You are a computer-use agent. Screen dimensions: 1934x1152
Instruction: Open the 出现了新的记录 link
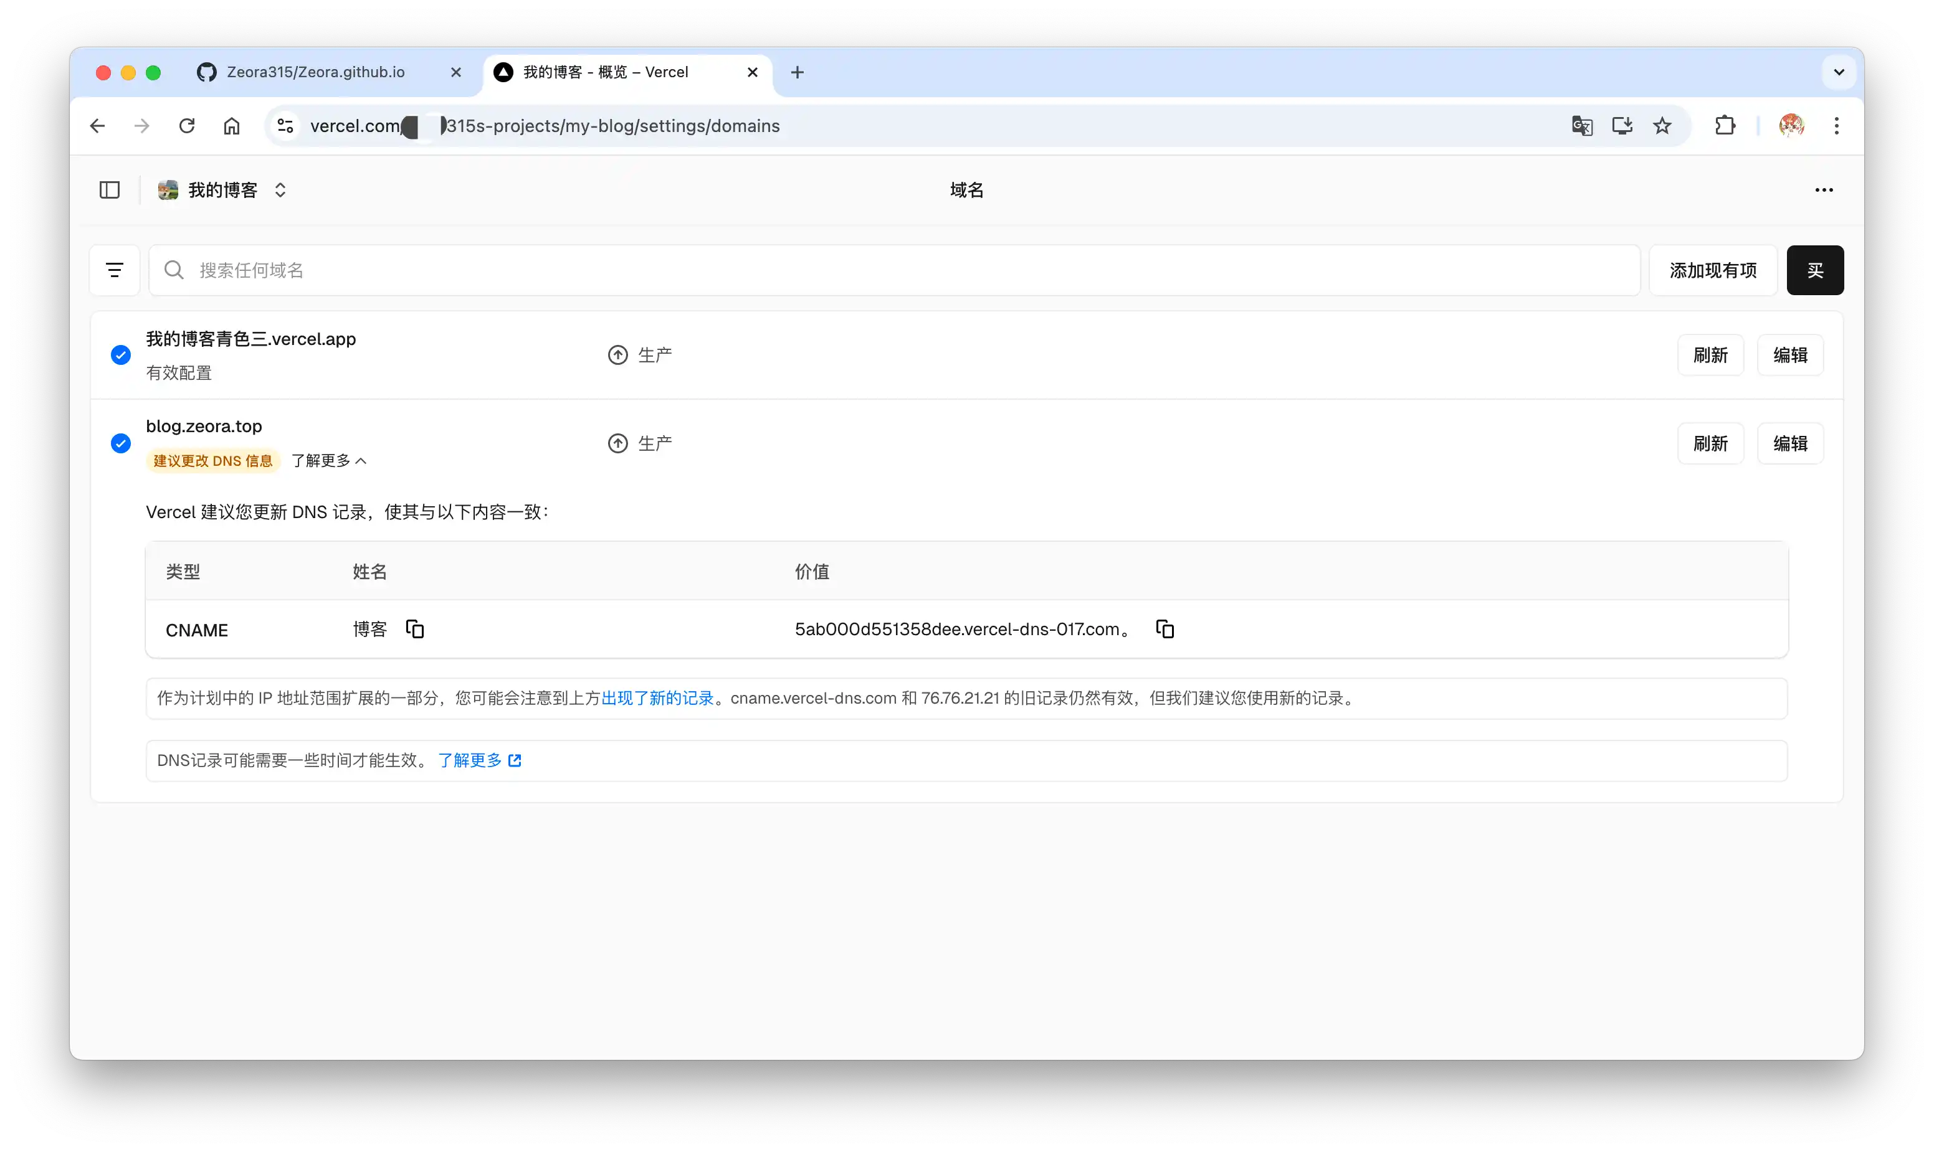coord(657,698)
